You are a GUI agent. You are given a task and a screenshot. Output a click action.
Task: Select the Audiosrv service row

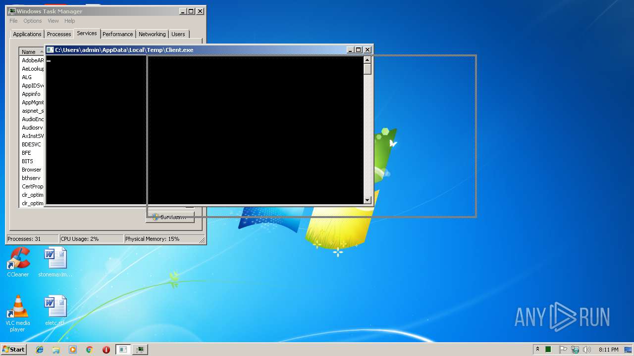[x=32, y=128]
